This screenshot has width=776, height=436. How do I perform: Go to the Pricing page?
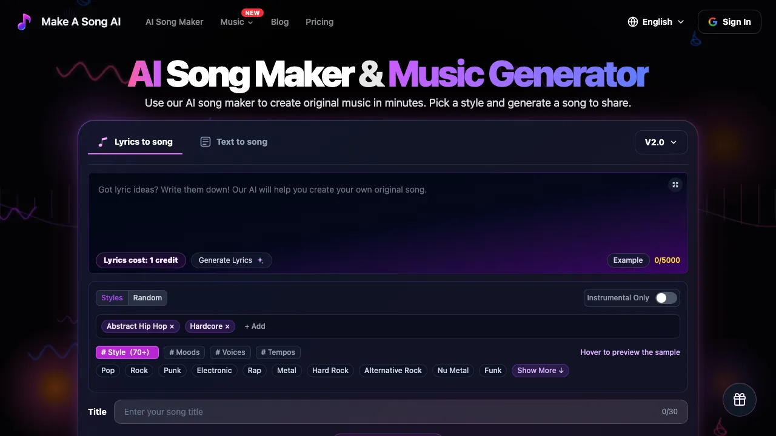coord(319,22)
